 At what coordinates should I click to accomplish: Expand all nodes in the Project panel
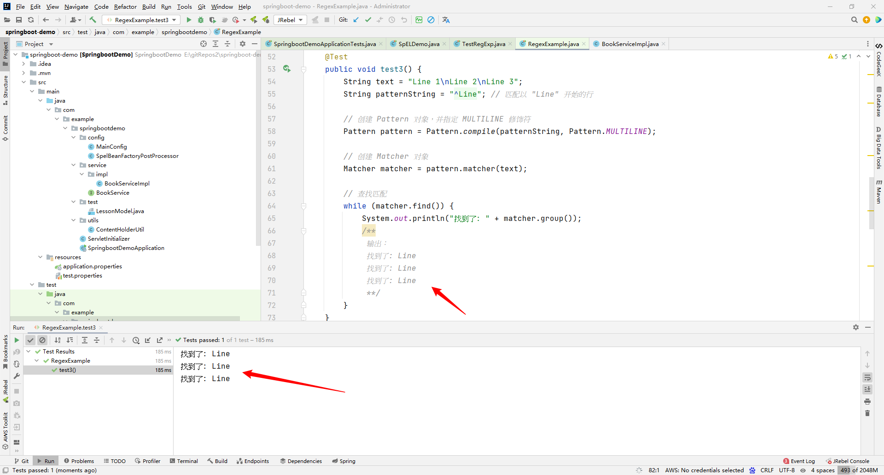click(215, 44)
